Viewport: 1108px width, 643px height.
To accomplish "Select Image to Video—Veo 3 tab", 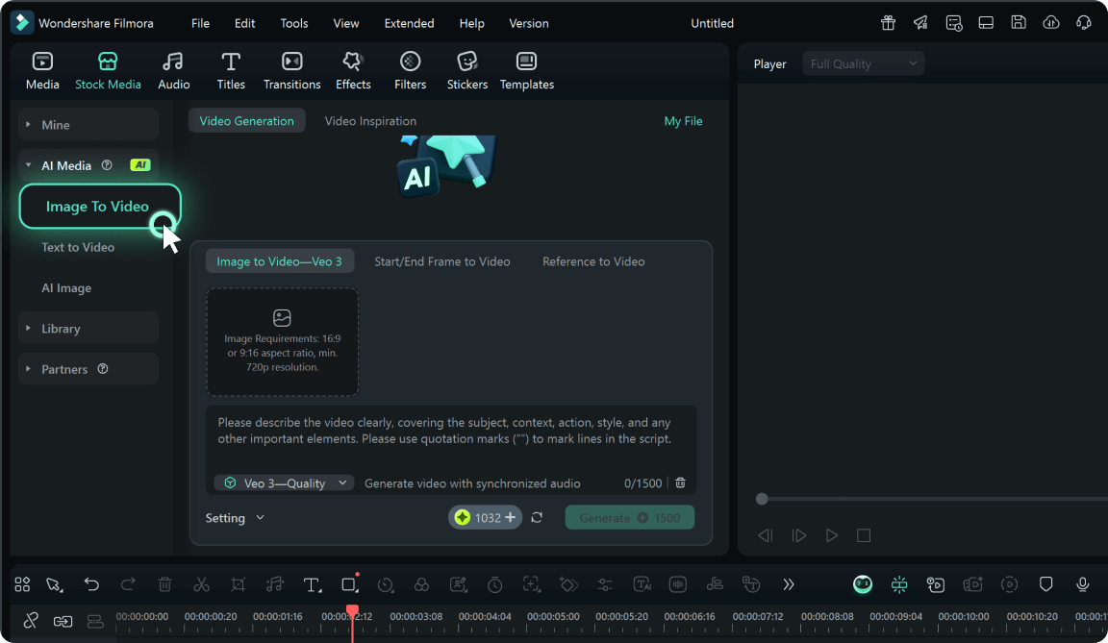I will click(279, 261).
